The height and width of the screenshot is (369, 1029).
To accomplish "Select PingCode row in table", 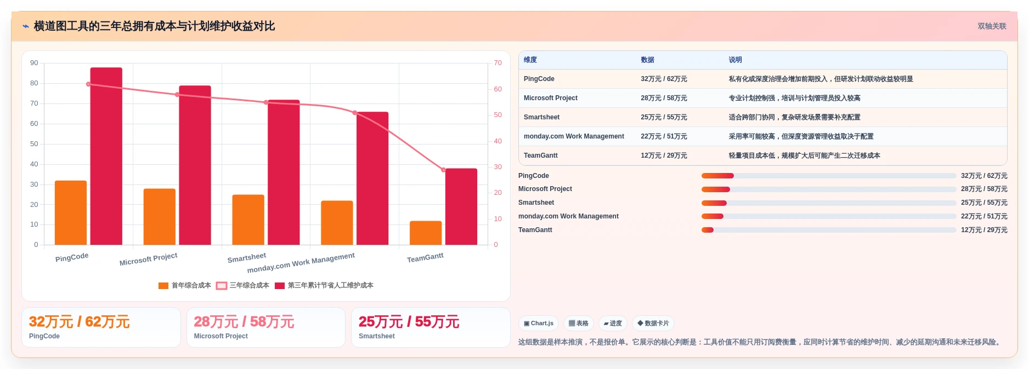I will [763, 79].
